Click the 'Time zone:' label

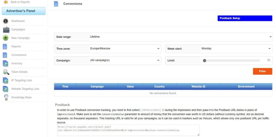click(x=63, y=49)
